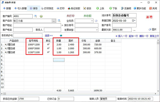This screenshot has width=160, height=102.
Task: Open 打印预览 print preview
Action: point(47,8)
